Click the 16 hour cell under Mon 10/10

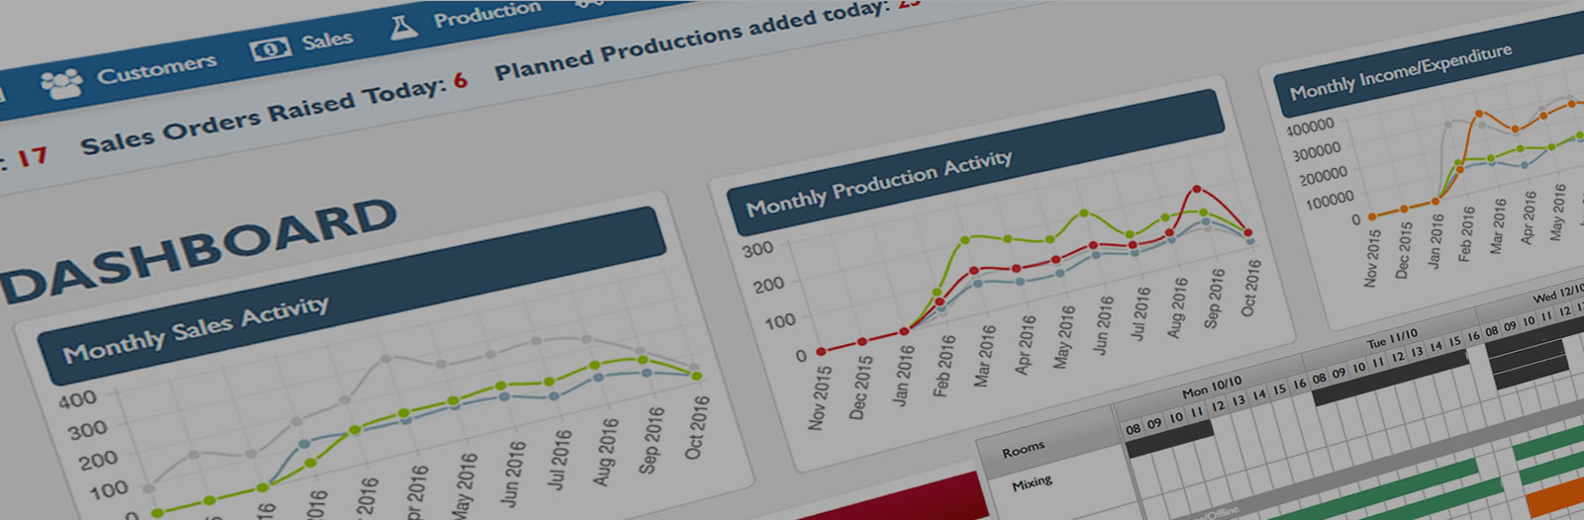(1299, 384)
